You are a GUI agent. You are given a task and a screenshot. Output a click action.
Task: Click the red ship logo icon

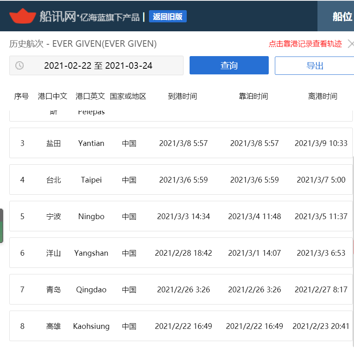click(23, 16)
